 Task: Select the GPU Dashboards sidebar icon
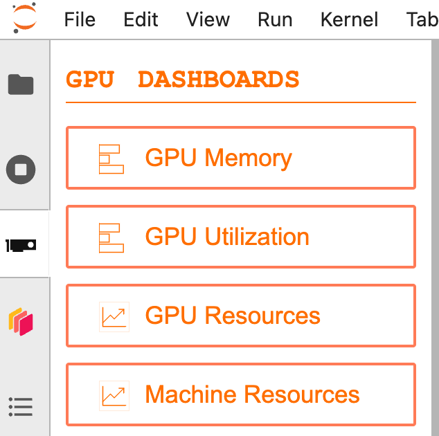(x=21, y=246)
